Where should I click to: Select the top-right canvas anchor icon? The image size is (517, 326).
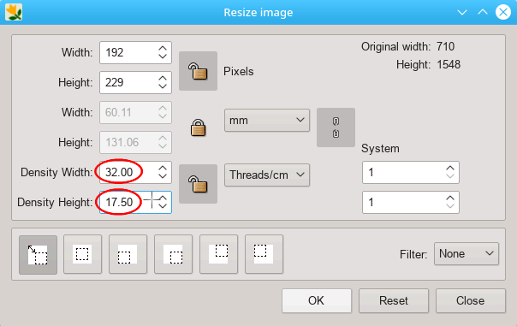[x=218, y=254]
